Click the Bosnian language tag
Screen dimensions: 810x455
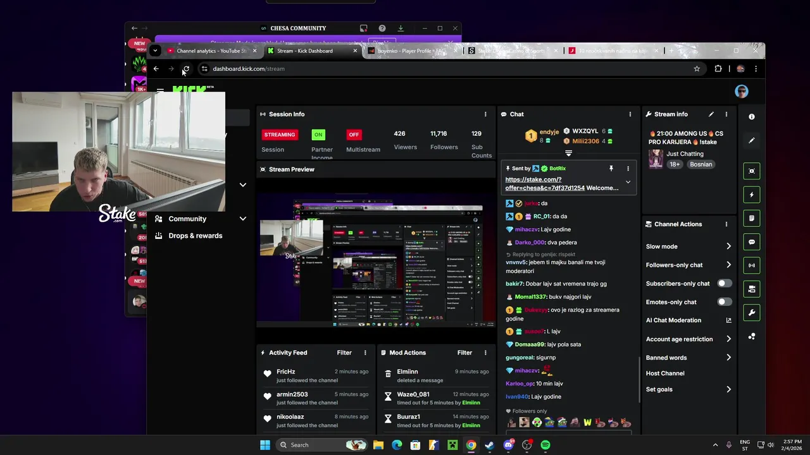pos(701,164)
